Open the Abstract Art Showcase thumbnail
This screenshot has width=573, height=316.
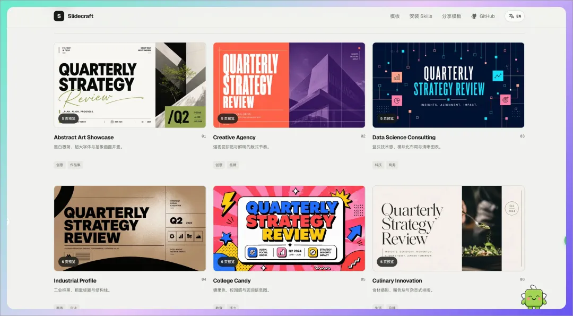(130, 85)
